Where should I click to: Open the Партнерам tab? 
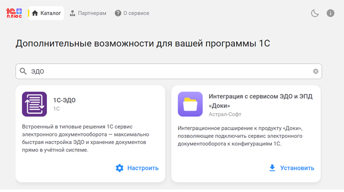coord(88,13)
